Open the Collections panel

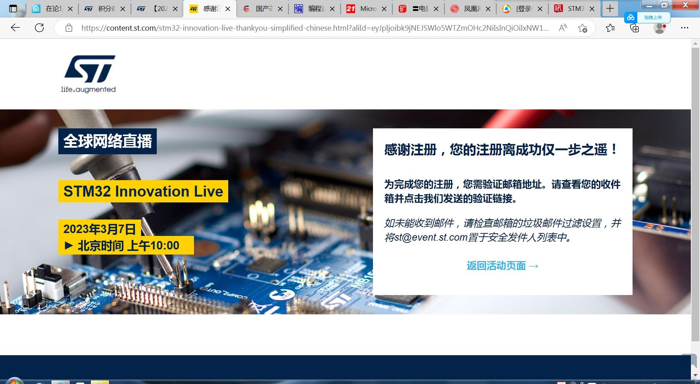coord(634,28)
